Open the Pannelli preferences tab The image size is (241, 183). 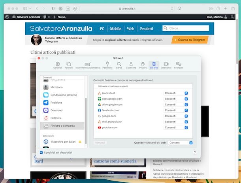(x=69, y=65)
